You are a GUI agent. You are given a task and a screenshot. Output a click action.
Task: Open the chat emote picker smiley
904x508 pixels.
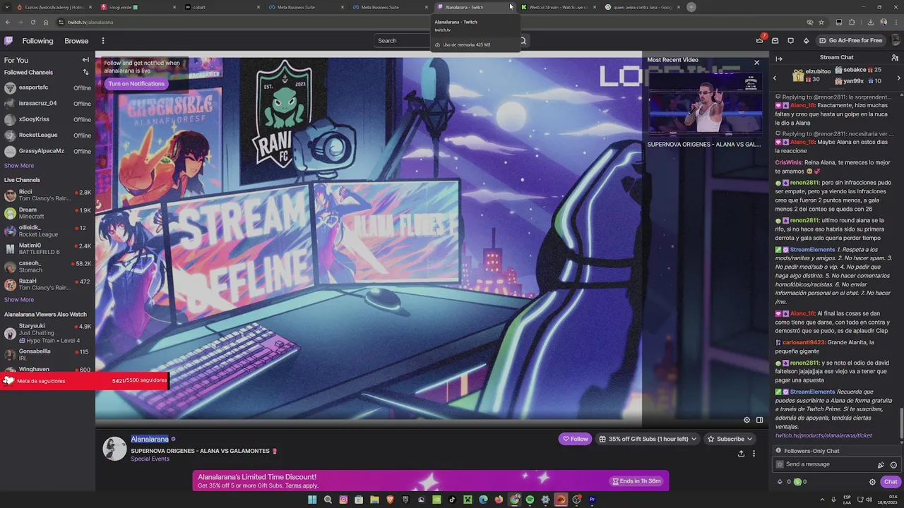[x=893, y=465]
